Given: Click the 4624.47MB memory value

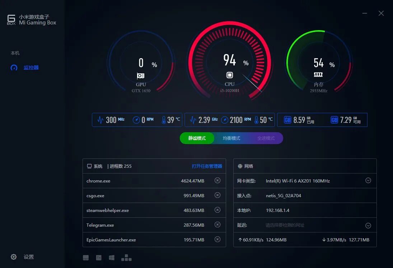Looking at the screenshot, I should coord(192,181).
